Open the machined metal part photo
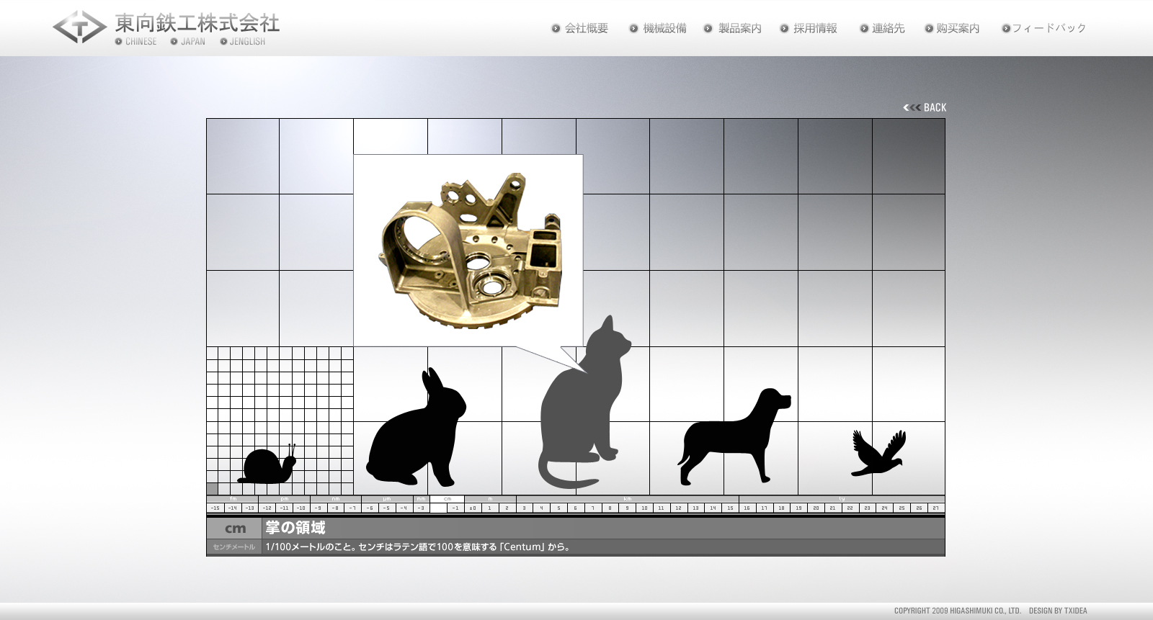Image resolution: width=1153 pixels, height=620 pixels. click(x=468, y=250)
